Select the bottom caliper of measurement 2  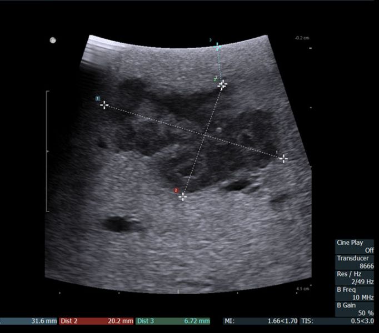point(182,196)
